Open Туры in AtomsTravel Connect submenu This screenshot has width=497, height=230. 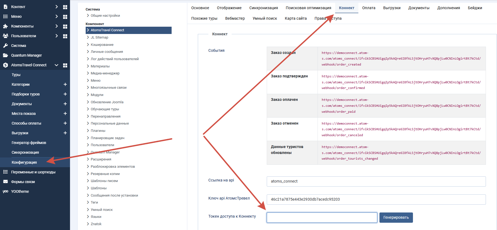pos(16,75)
